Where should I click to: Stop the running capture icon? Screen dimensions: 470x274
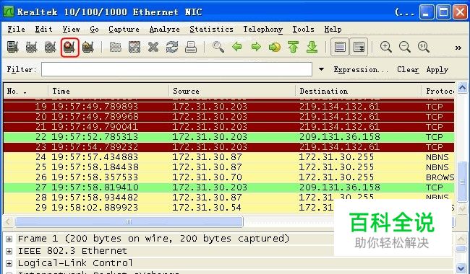pos(69,47)
